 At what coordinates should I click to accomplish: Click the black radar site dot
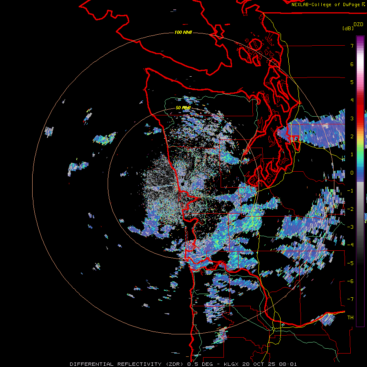pyautogui.click(x=183, y=184)
